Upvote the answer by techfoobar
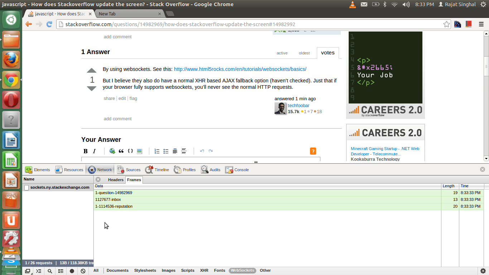 pos(92,70)
